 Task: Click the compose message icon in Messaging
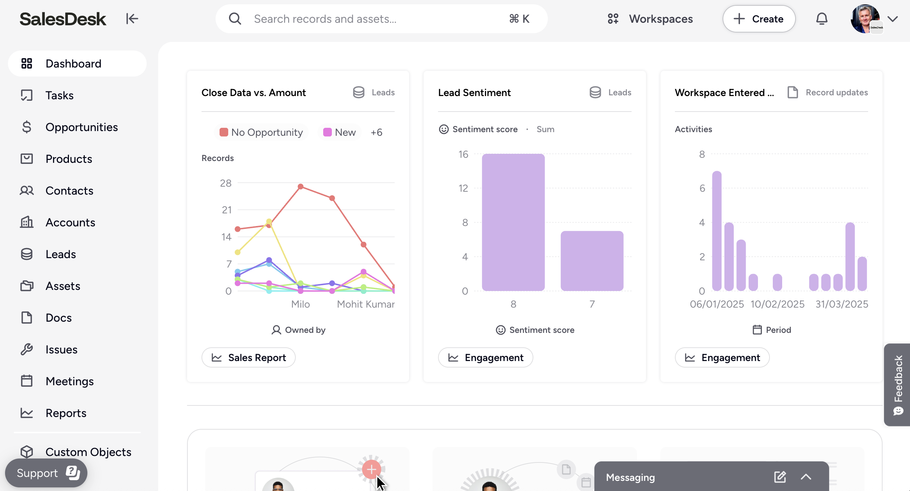point(780,477)
